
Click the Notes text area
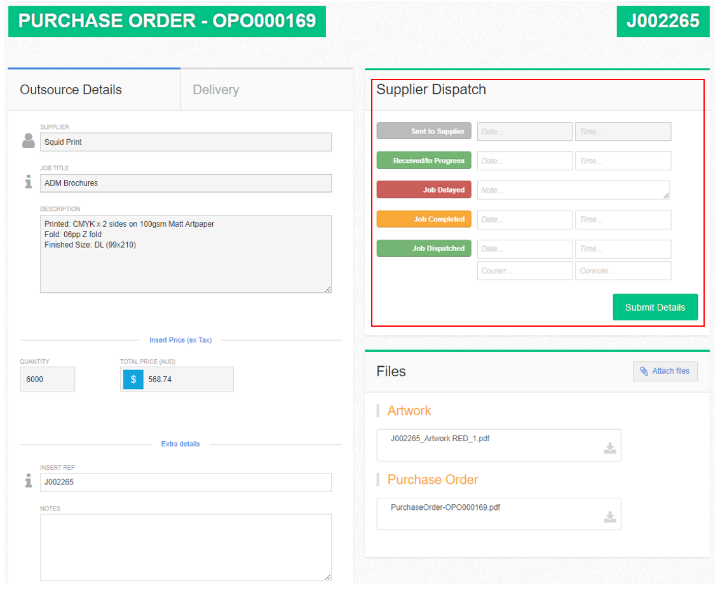186,547
